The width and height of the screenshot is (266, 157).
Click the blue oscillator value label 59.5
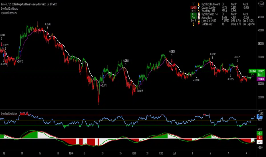point(259,117)
